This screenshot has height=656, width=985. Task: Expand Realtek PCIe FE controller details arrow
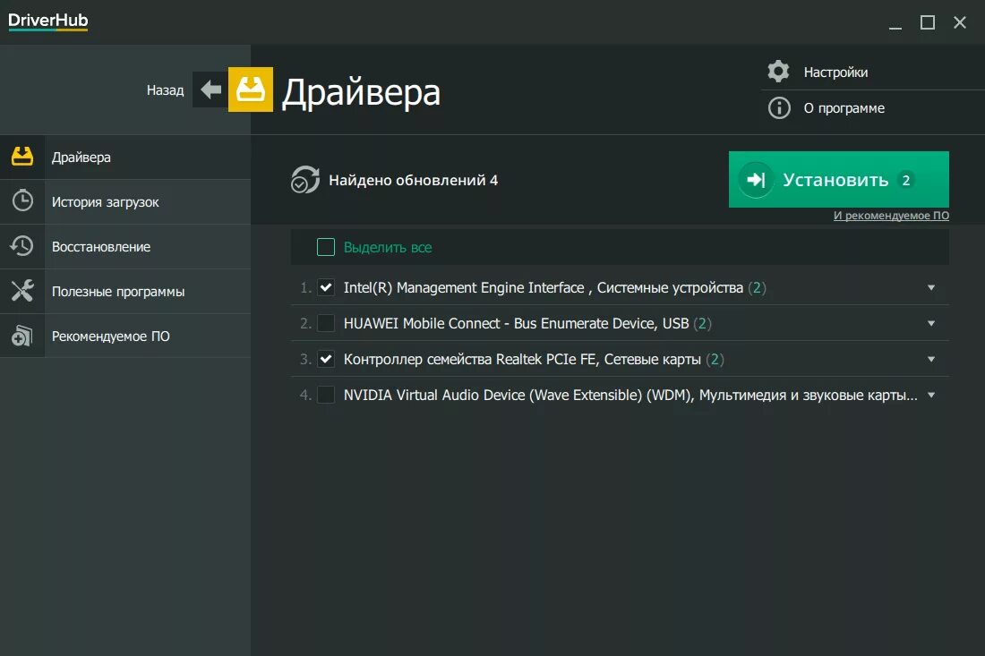coord(931,359)
